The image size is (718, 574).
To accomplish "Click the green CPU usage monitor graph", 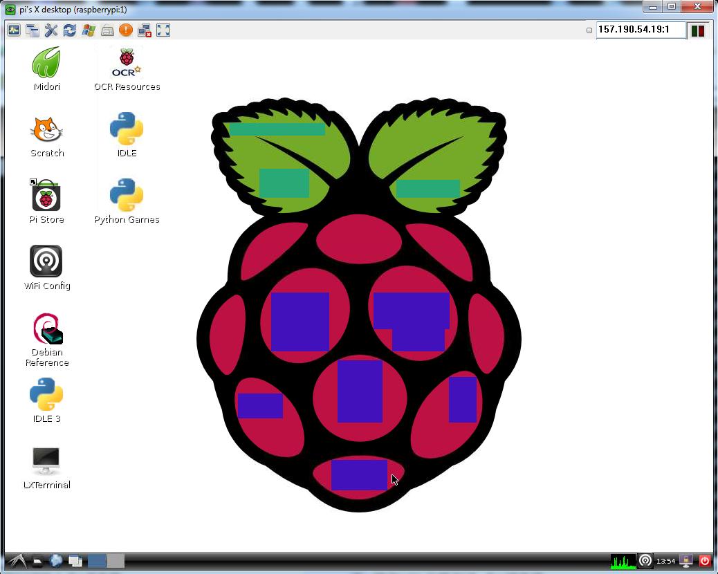I will [x=623, y=561].
